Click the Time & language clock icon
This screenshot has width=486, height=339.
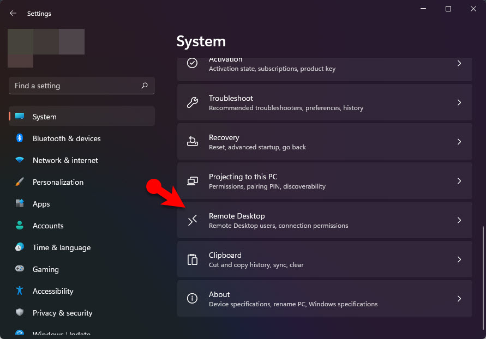click(x=20, y=247)
